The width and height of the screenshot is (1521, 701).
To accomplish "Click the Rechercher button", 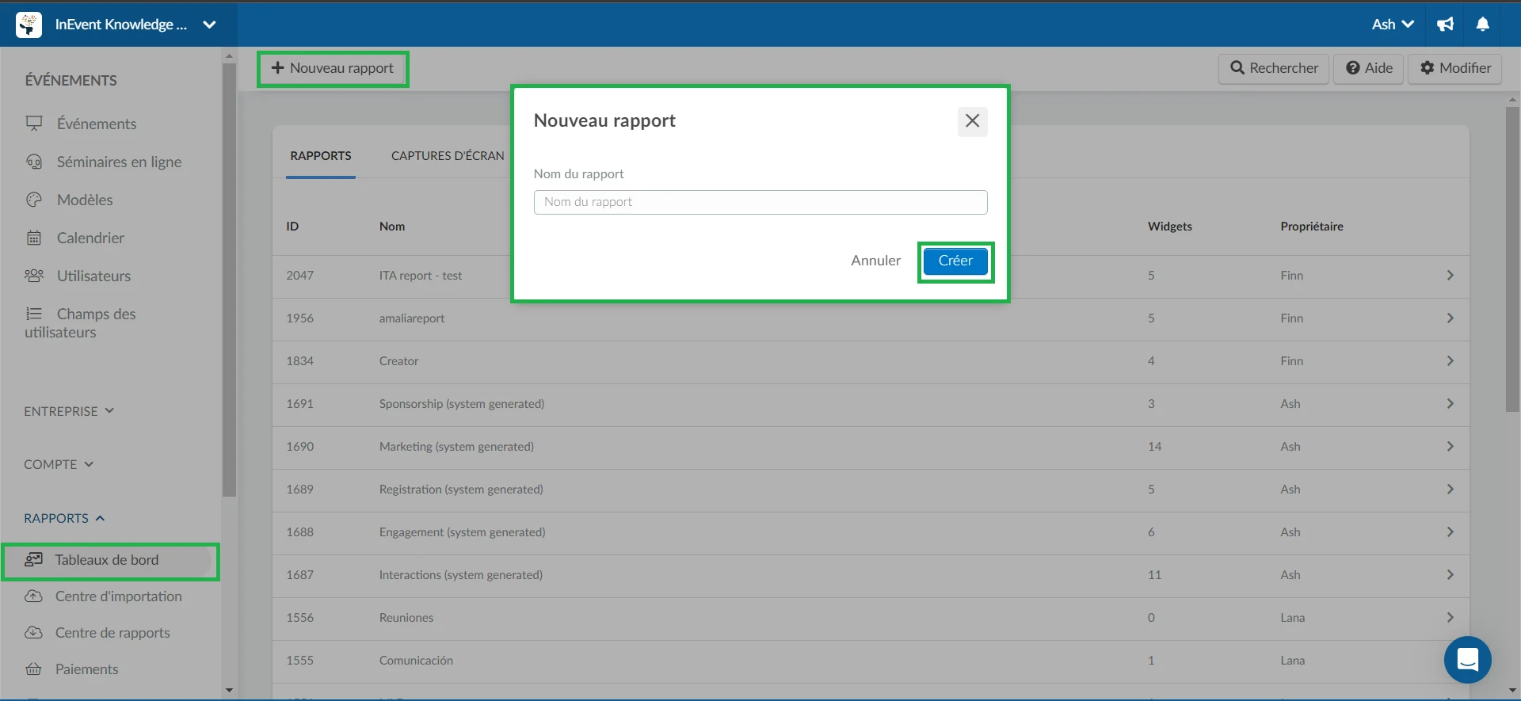I will (x=1274, y=68).
